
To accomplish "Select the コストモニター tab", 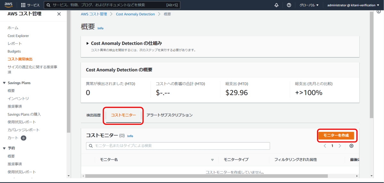I will (123, 115).
